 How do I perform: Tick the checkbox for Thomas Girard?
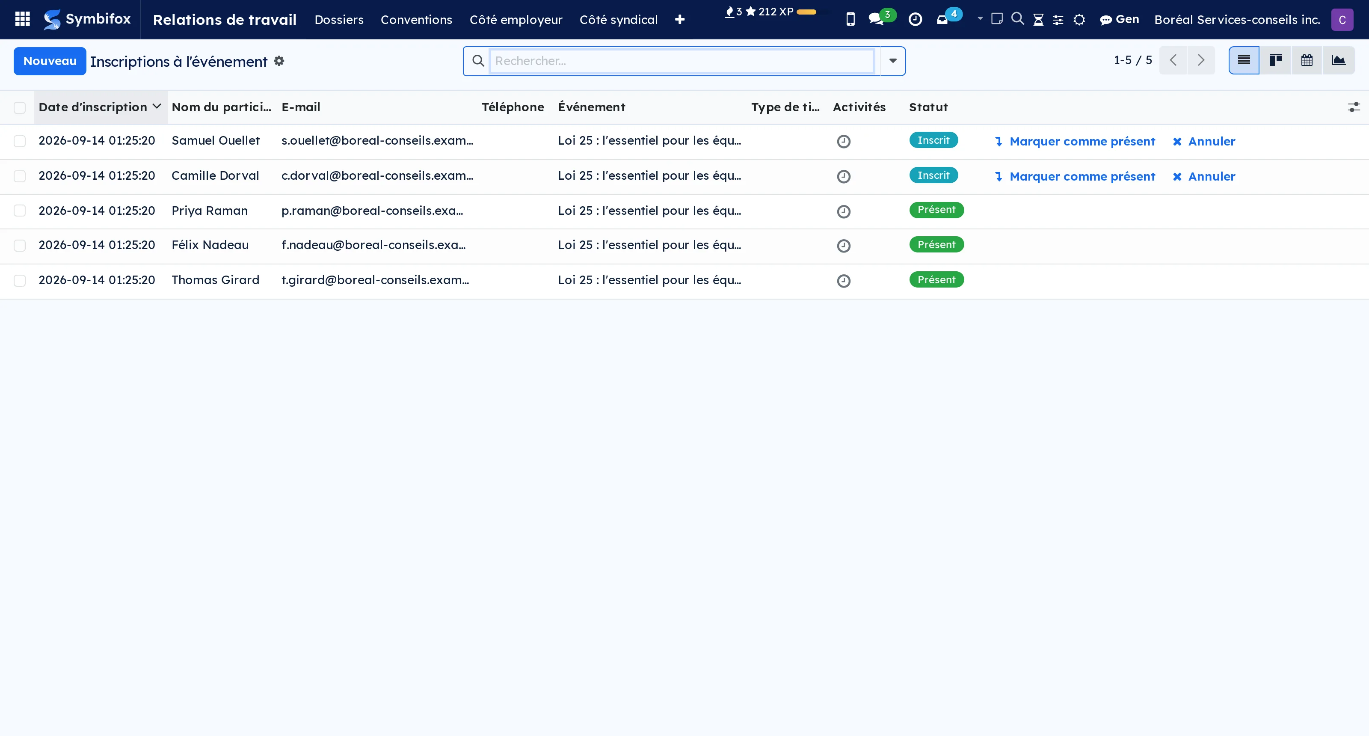pos(20,281)
